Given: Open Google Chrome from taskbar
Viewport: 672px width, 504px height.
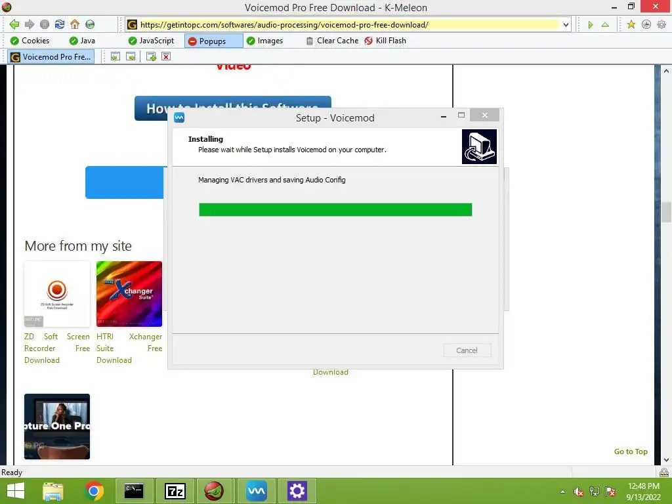Looking at the screenshot, I should [94, 491].
